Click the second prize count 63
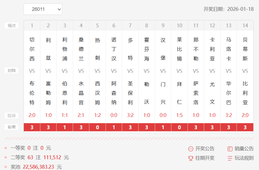 tap(31, 157)
